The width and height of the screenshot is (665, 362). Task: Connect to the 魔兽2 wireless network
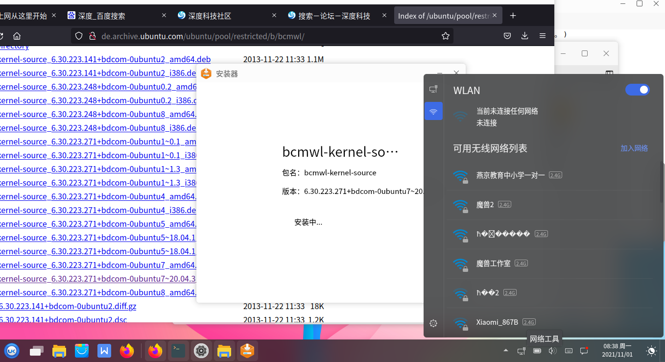[x=549, y=205]
